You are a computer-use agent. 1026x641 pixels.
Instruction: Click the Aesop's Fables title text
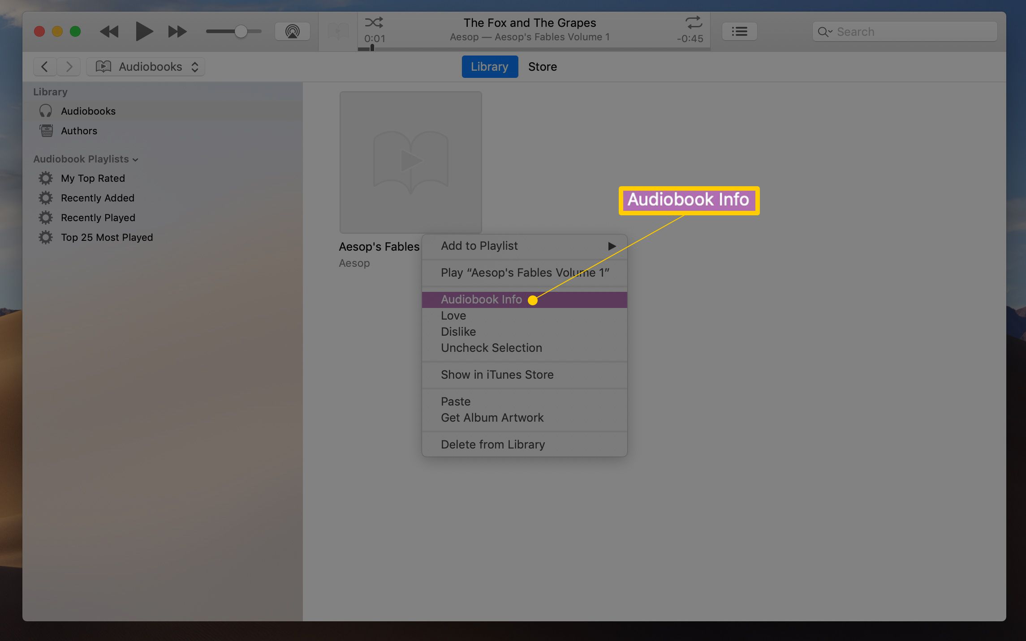tap(379, 247)
